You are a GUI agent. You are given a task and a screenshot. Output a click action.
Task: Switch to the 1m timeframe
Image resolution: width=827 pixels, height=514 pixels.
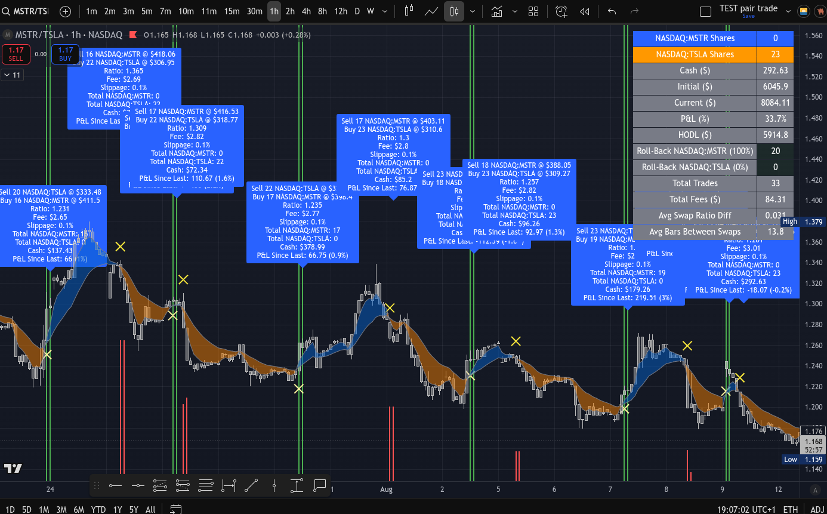(91, 11)
